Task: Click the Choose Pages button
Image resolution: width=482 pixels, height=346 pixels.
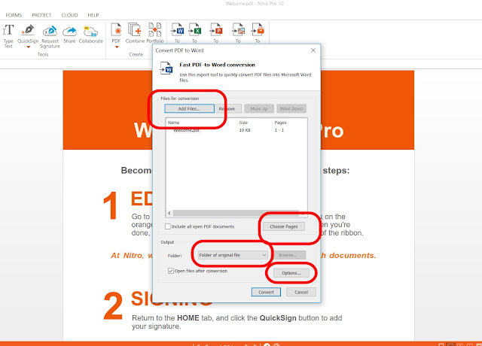Action: pyautogui.click(x=284, y=226)
